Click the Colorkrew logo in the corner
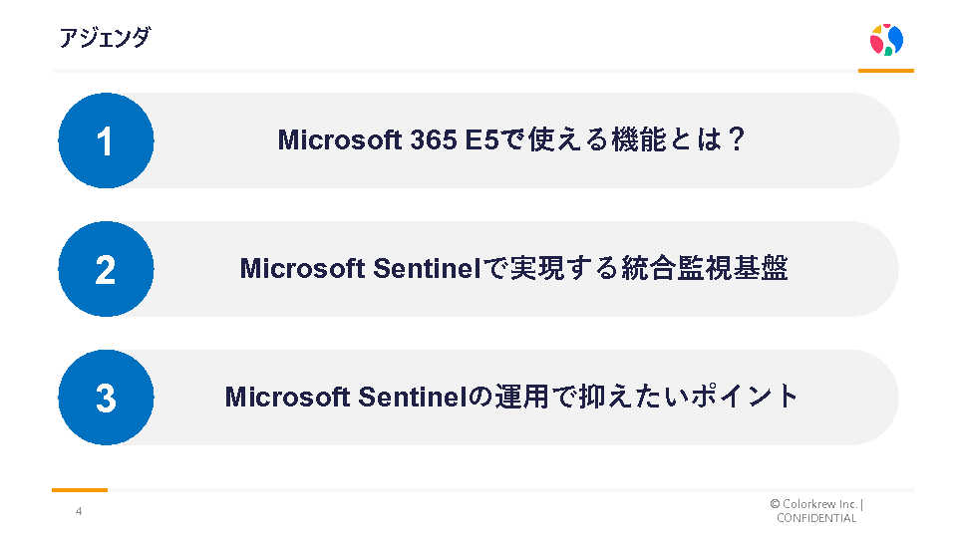The height and width of the screenshot is (538, 957). [x=886, y=40]
